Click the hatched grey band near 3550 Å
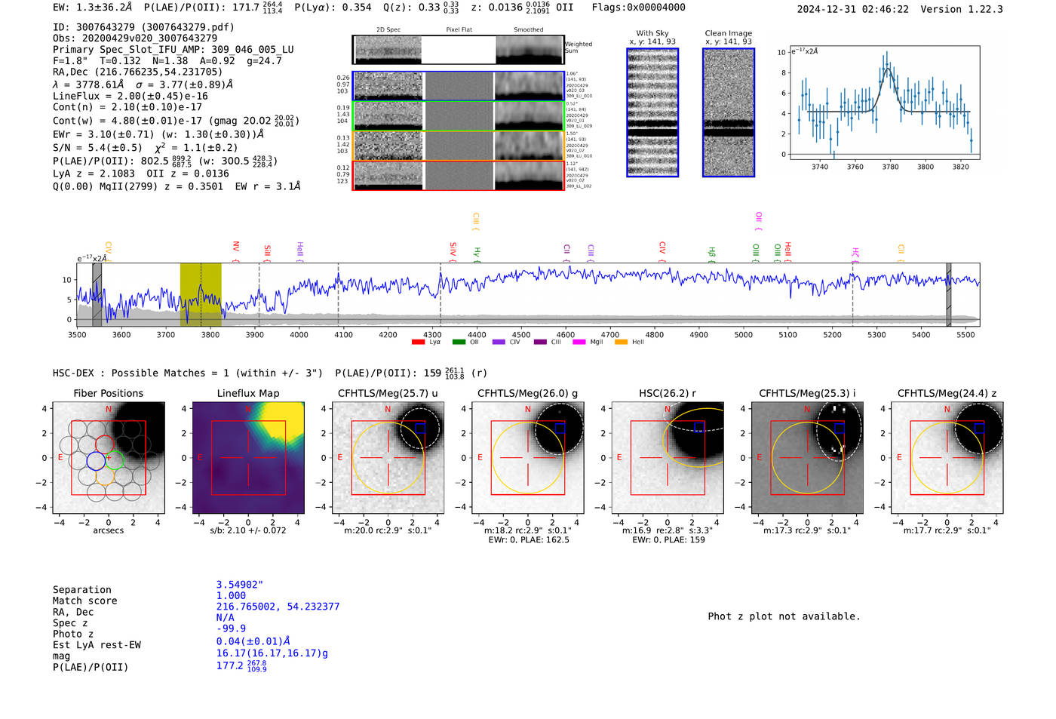Image resolution: width=1056 pixels, height=719 pixels. click(x=97, y=294)
